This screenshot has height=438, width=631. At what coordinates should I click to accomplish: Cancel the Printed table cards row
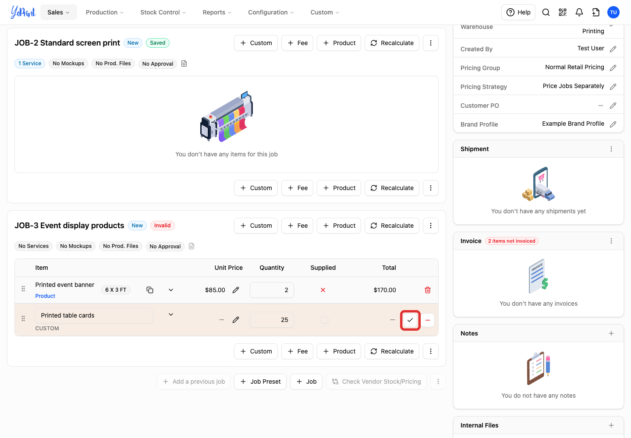click(428, 320)
